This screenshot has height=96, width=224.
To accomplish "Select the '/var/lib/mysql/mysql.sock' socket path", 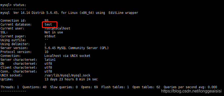I will 67,75.
